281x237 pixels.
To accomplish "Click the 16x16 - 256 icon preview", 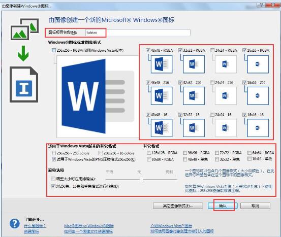I will (258, 96).
